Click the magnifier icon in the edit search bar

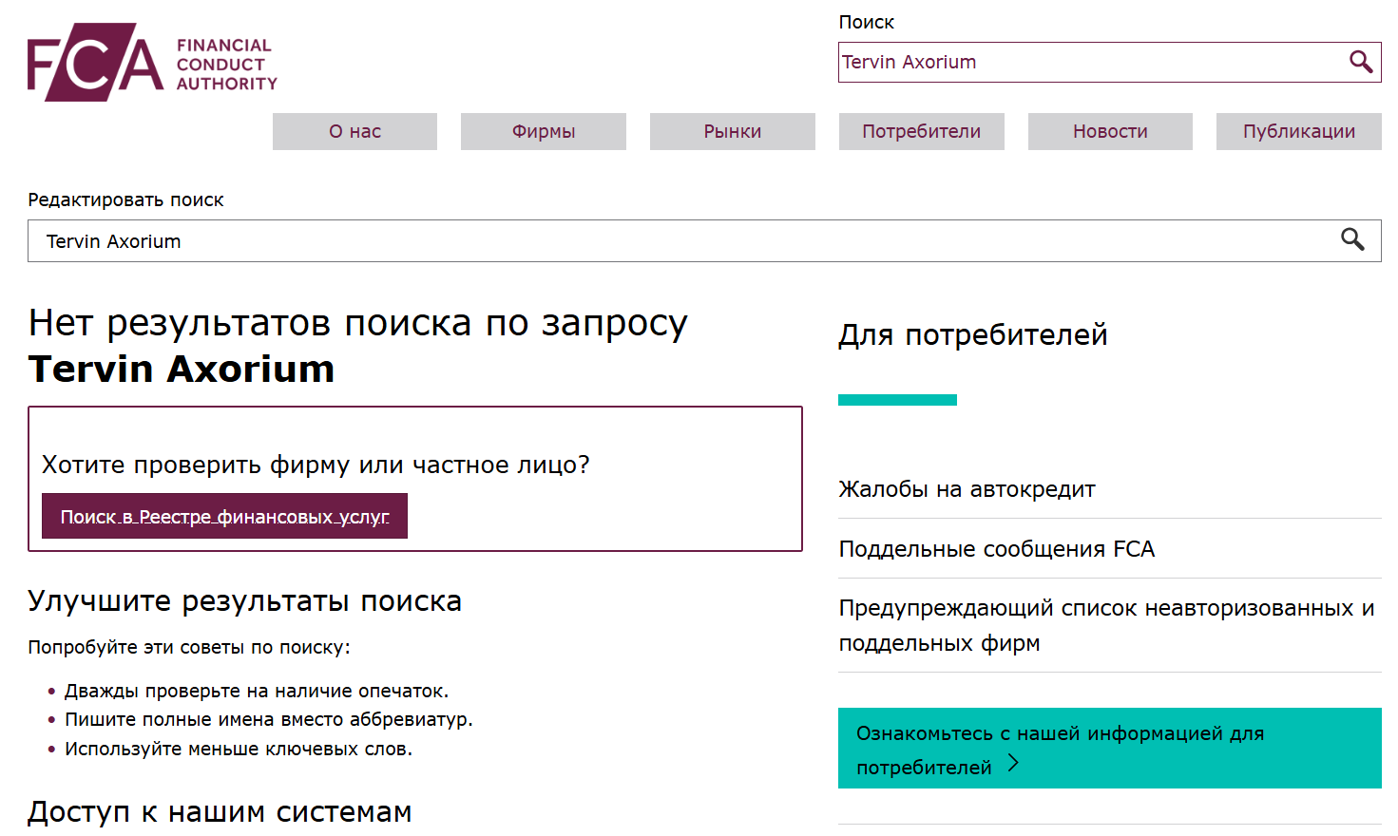tap(1352, 240)
